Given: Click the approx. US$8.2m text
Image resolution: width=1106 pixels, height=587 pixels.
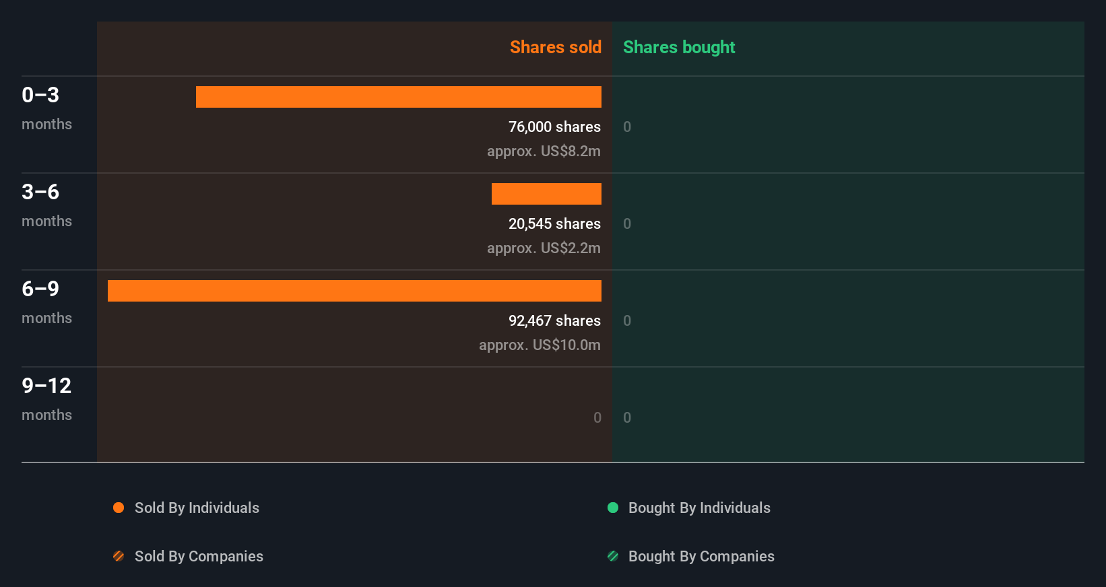Looking at the screenshot, I should (x=544, y=151).
